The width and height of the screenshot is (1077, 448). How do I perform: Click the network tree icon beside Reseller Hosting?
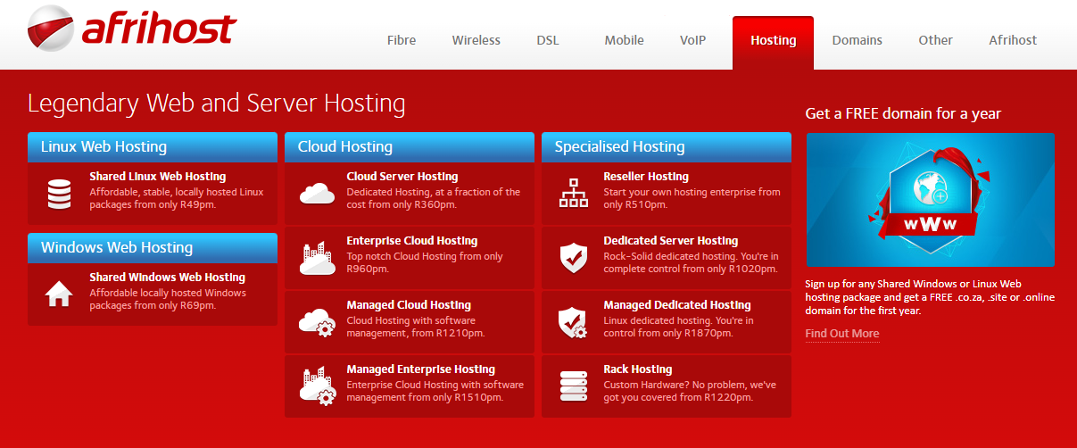pyautogui.click(x=574, y=193)
